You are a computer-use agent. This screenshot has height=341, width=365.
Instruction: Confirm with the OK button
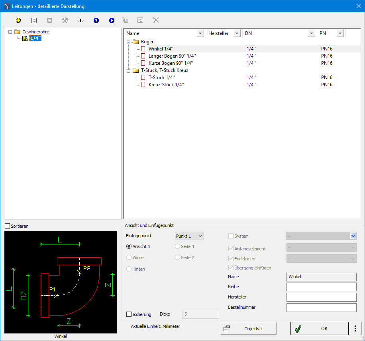point(319,329)
